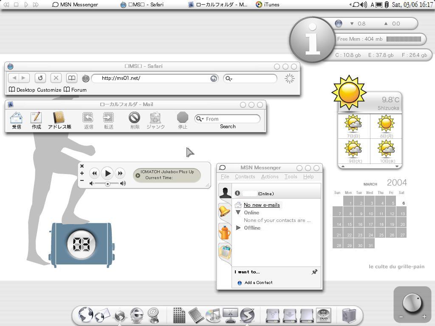Screen dimensions: 435x326
Task: Click the 転送 forward icon in Mail
Action: point(108,121)
